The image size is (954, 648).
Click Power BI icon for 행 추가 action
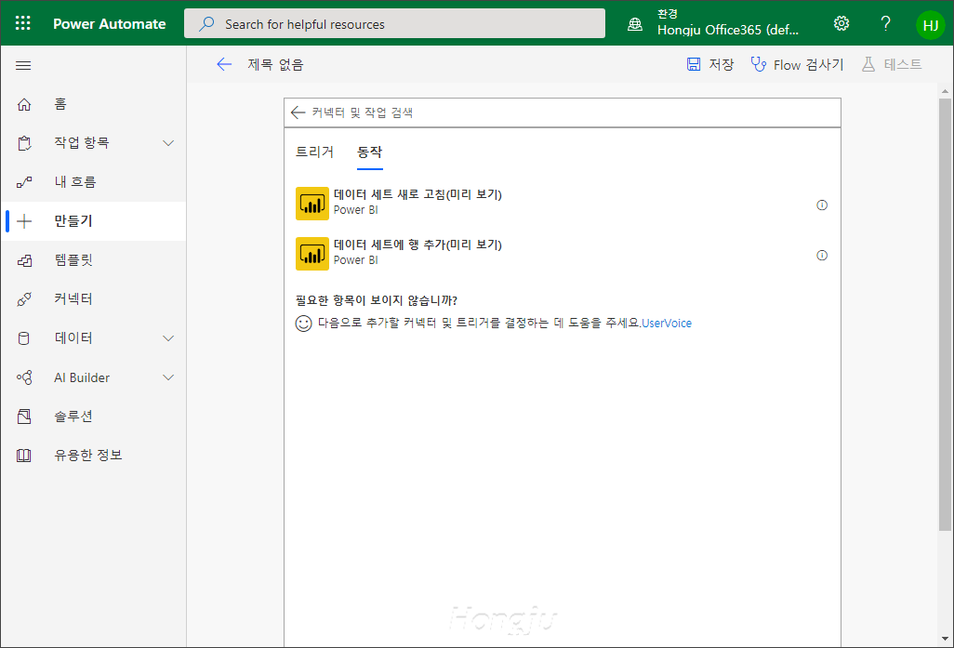pyautogui.click(x=312, y=254)
